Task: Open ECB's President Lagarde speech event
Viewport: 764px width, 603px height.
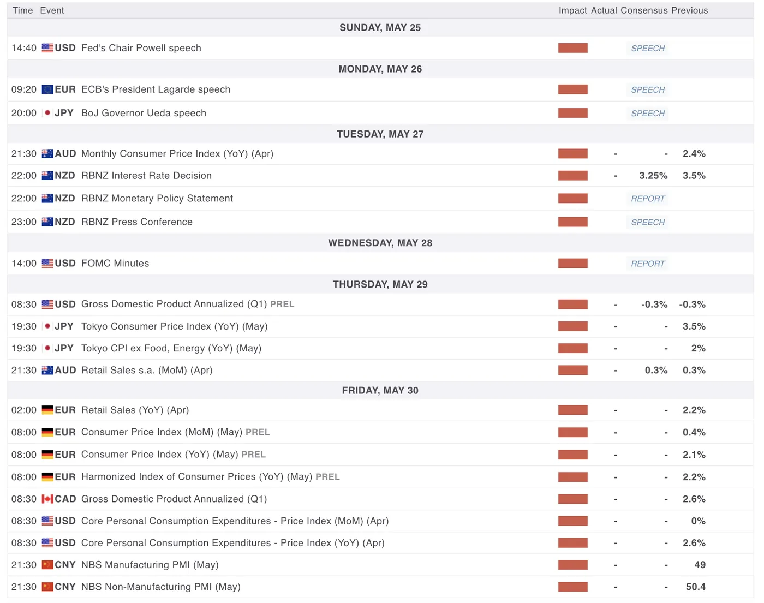Action: pyautogui.click(x=156, y=89)
